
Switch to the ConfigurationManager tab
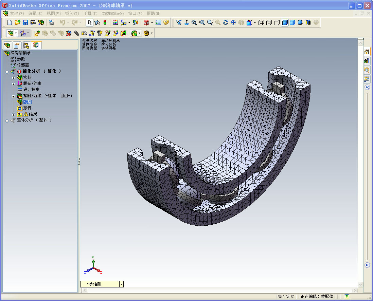coord(26,45)
